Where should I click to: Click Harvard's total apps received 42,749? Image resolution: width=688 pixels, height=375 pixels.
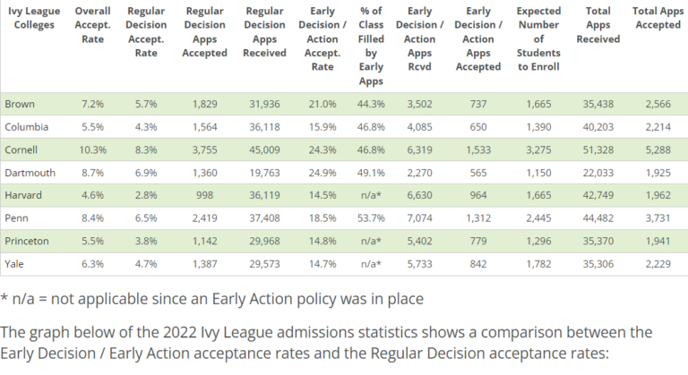tap(598, 195)
